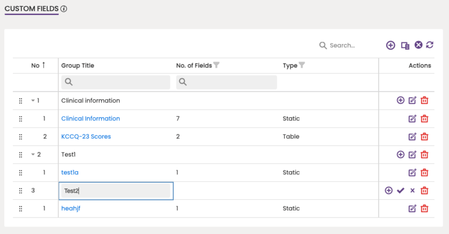This screenshot has height=234, width=449.
Task: Click the field count 7 cell
Action: click(178, 118)
